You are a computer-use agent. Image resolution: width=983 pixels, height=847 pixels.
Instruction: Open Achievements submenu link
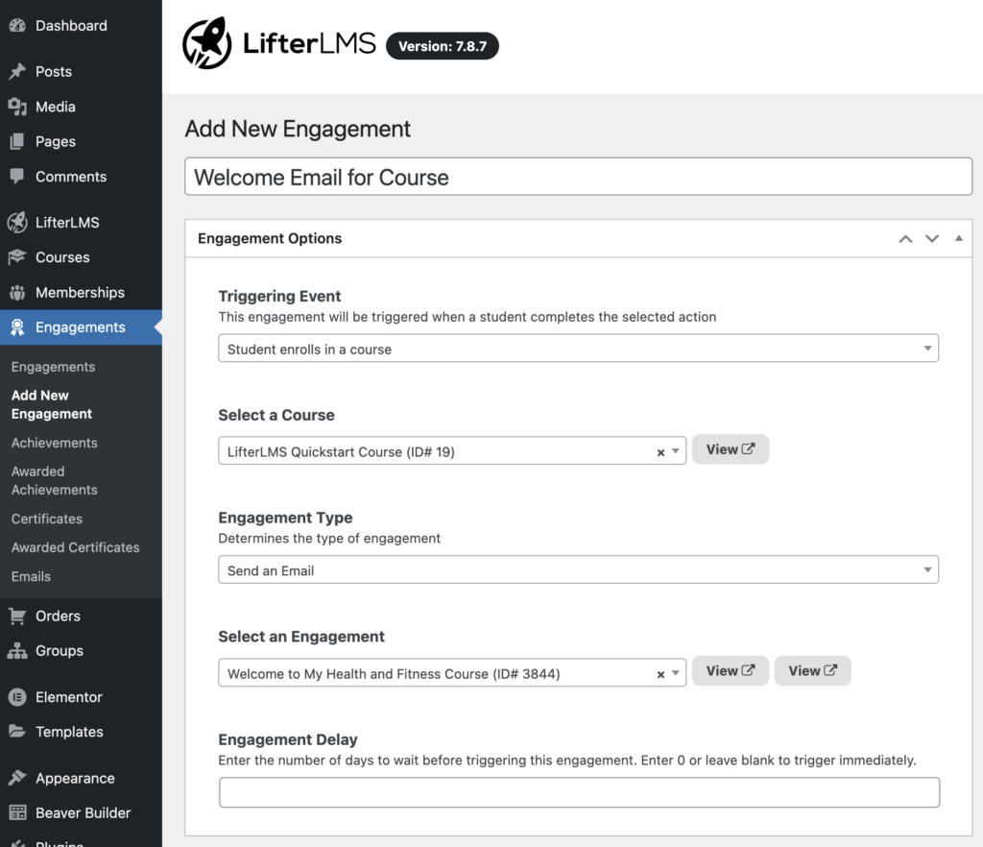[x=55, y=443]
